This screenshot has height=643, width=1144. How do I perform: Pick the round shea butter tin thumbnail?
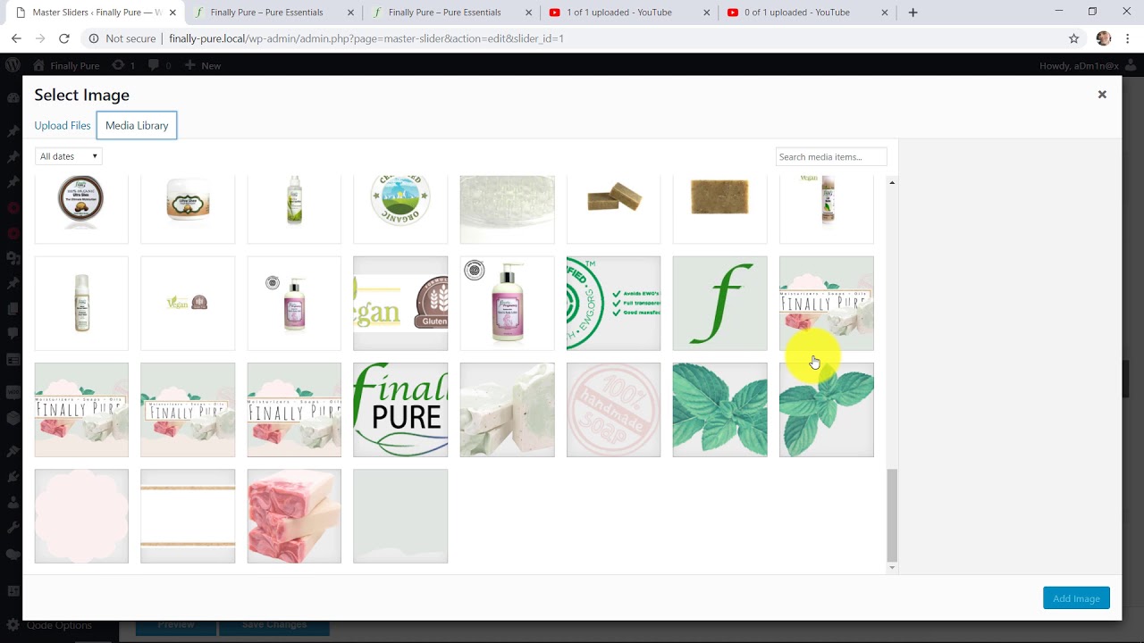click(x=81, y=209)
